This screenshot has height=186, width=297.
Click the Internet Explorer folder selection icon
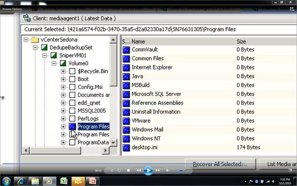[126, 68]
